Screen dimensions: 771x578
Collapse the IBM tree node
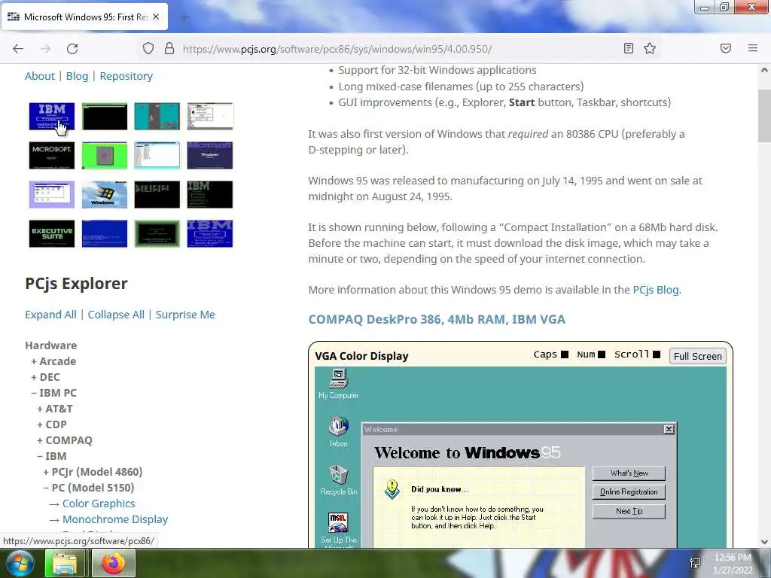point(52,455)
